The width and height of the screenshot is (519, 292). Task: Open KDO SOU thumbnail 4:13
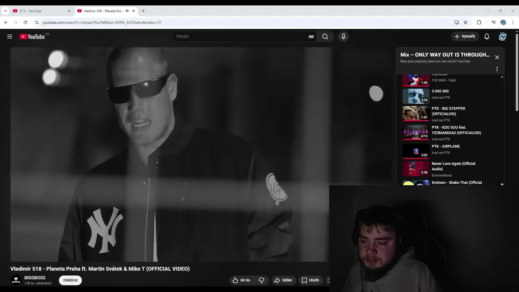click(416, 132)
